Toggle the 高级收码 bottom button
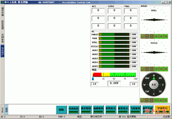Image resolution: width=172 pixels, height=119 pixels. point(98,110)
